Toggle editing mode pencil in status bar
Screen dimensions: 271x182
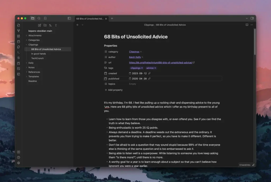(x=253, y=165)
